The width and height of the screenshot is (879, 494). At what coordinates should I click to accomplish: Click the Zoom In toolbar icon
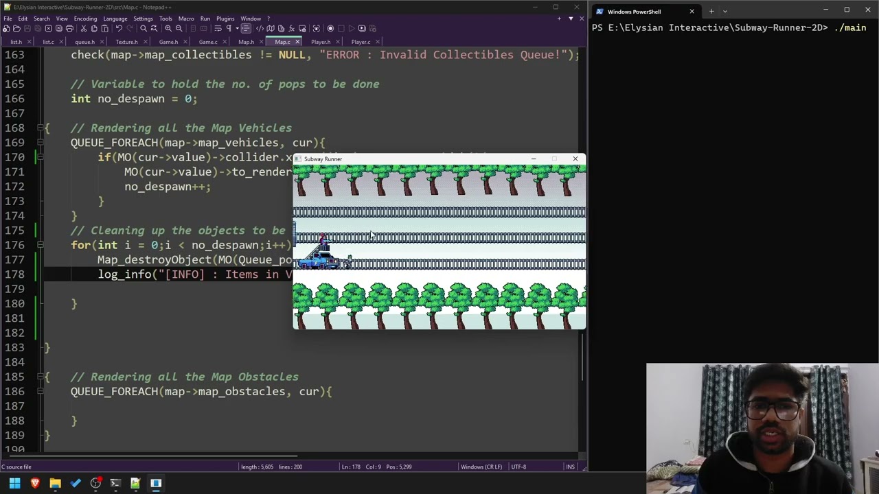[168, 28]
